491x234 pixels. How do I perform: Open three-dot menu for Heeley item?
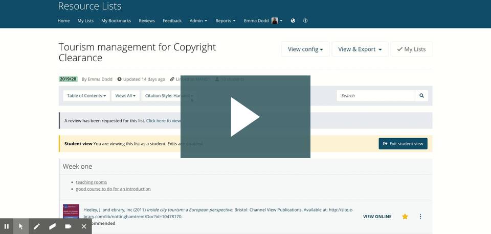[420, 217]
